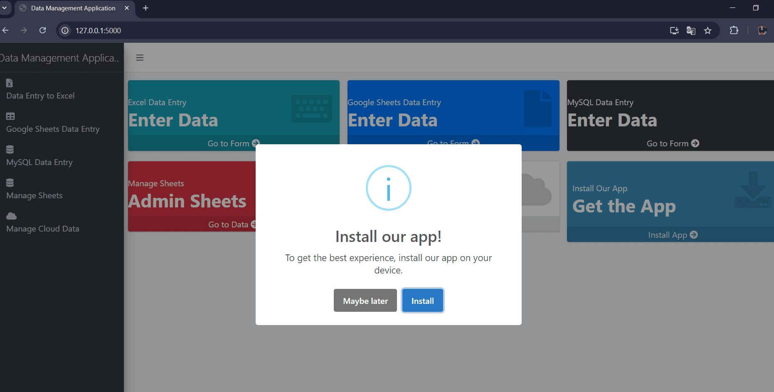
Task: Open the browser profile avatar
Action: pyautogui.click(x=762, y=30)
